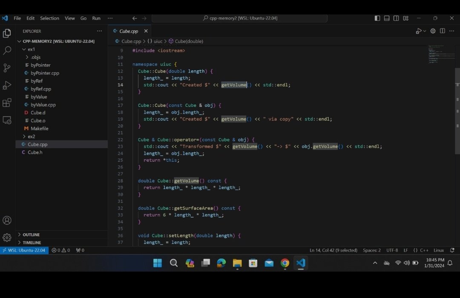The width and height of the screenshot is (460, 298).
Task: Change LF end of line sequence
Action: 406,250
